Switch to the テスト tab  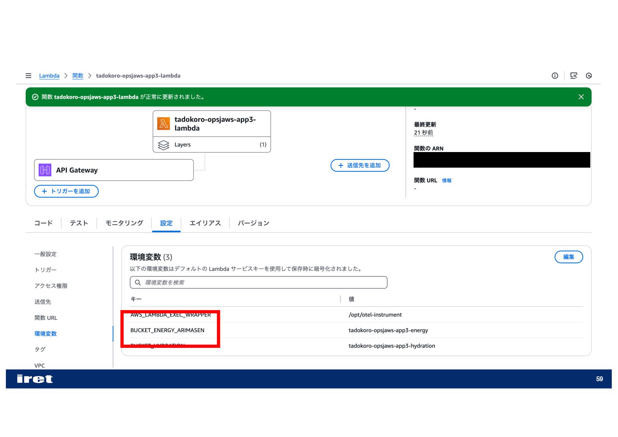point(79,223)
